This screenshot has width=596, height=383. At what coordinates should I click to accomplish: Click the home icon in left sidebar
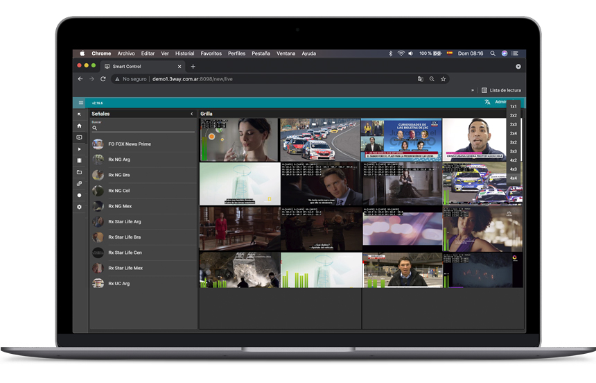point(79,126)
